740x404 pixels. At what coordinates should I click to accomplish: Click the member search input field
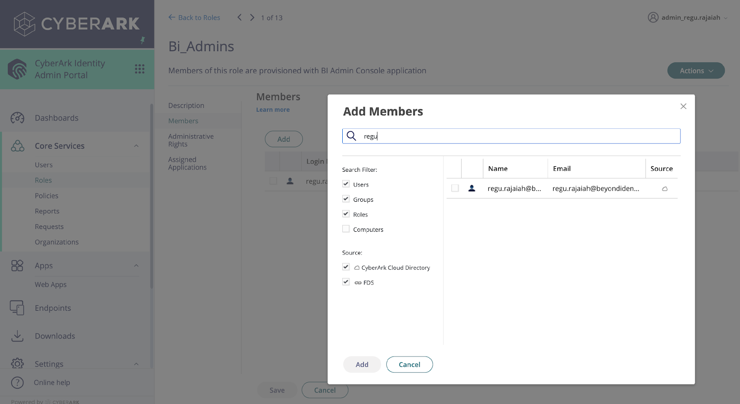click(511, 136)
